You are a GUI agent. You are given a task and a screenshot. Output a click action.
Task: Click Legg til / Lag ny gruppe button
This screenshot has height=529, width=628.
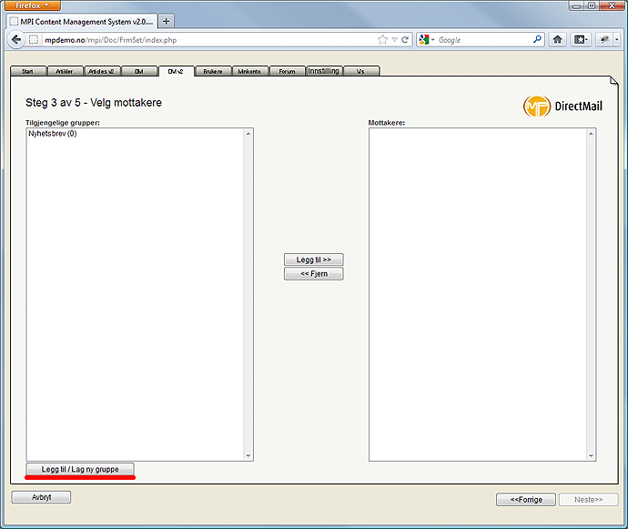point(80,469)
